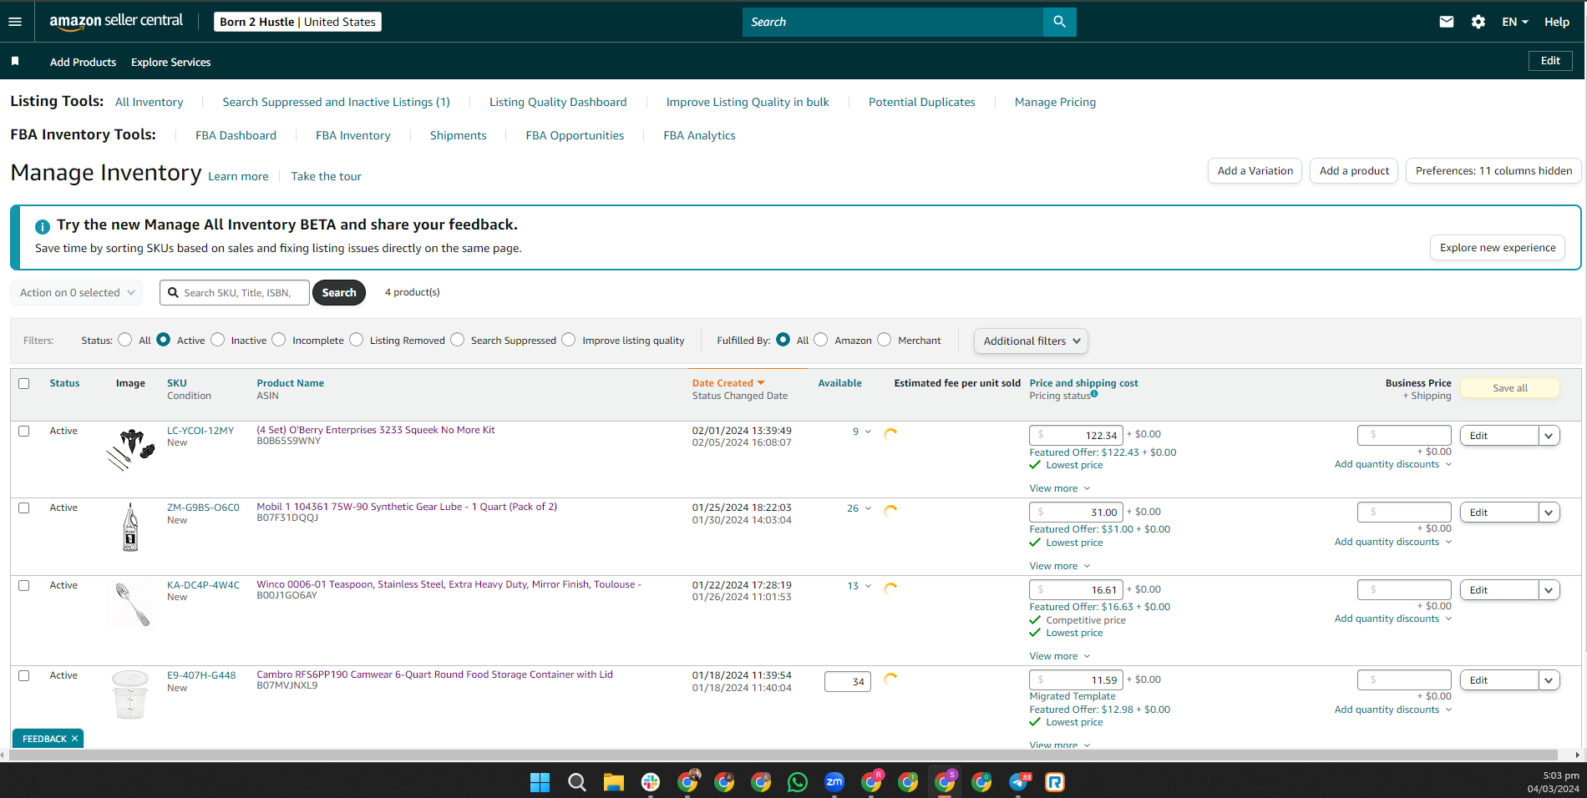Click the Pricing status info icon
The width and height of the screenshot is (1587, 798).
(x=1094, y=394)
